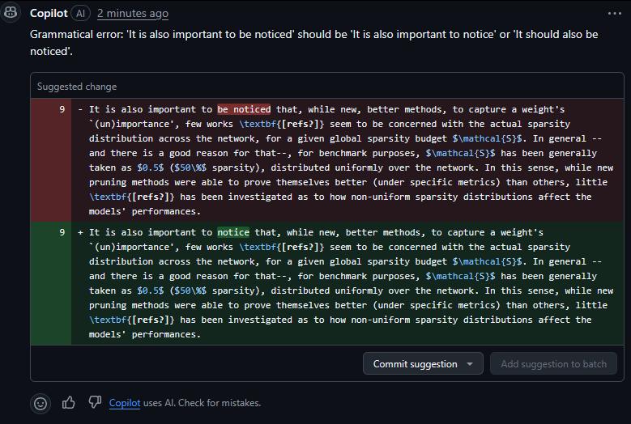
Task: Click the 'Suggested change' header
Action: 77,87
